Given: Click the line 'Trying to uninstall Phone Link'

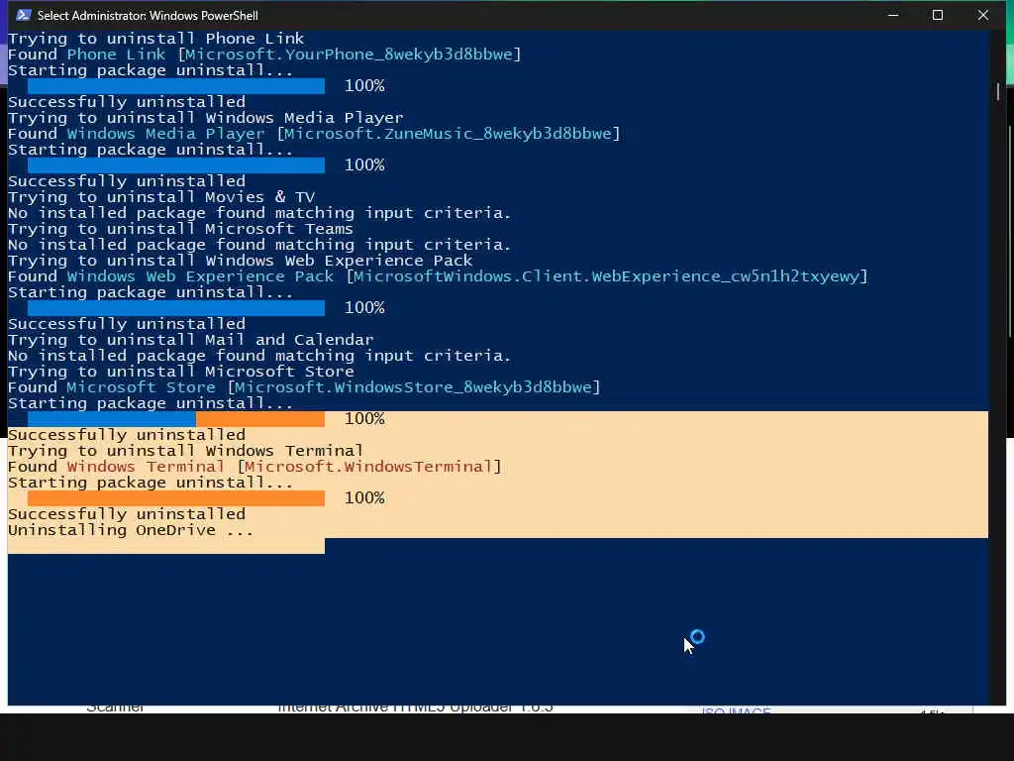Looking at the screenshot, I should (155, 39).
